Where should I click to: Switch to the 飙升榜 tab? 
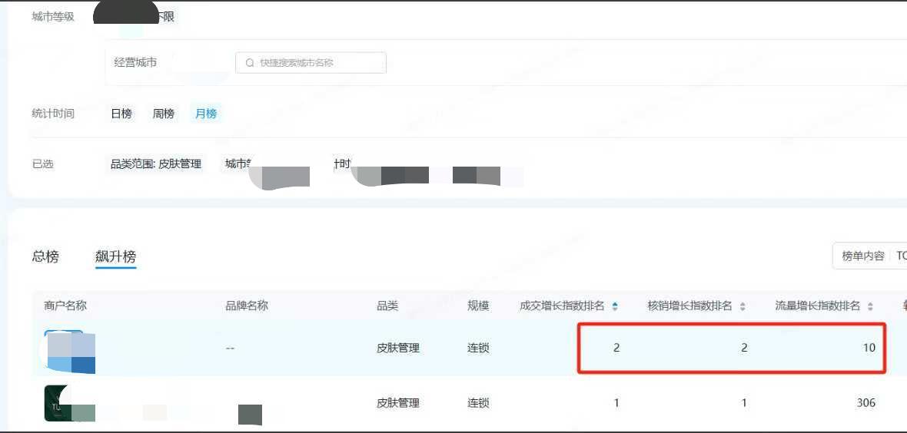point(116,256)
